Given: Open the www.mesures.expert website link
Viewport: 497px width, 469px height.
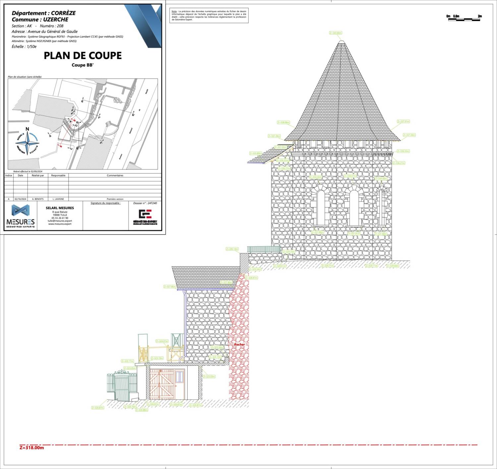Looking at the screenshot, I should click(60, 224).
